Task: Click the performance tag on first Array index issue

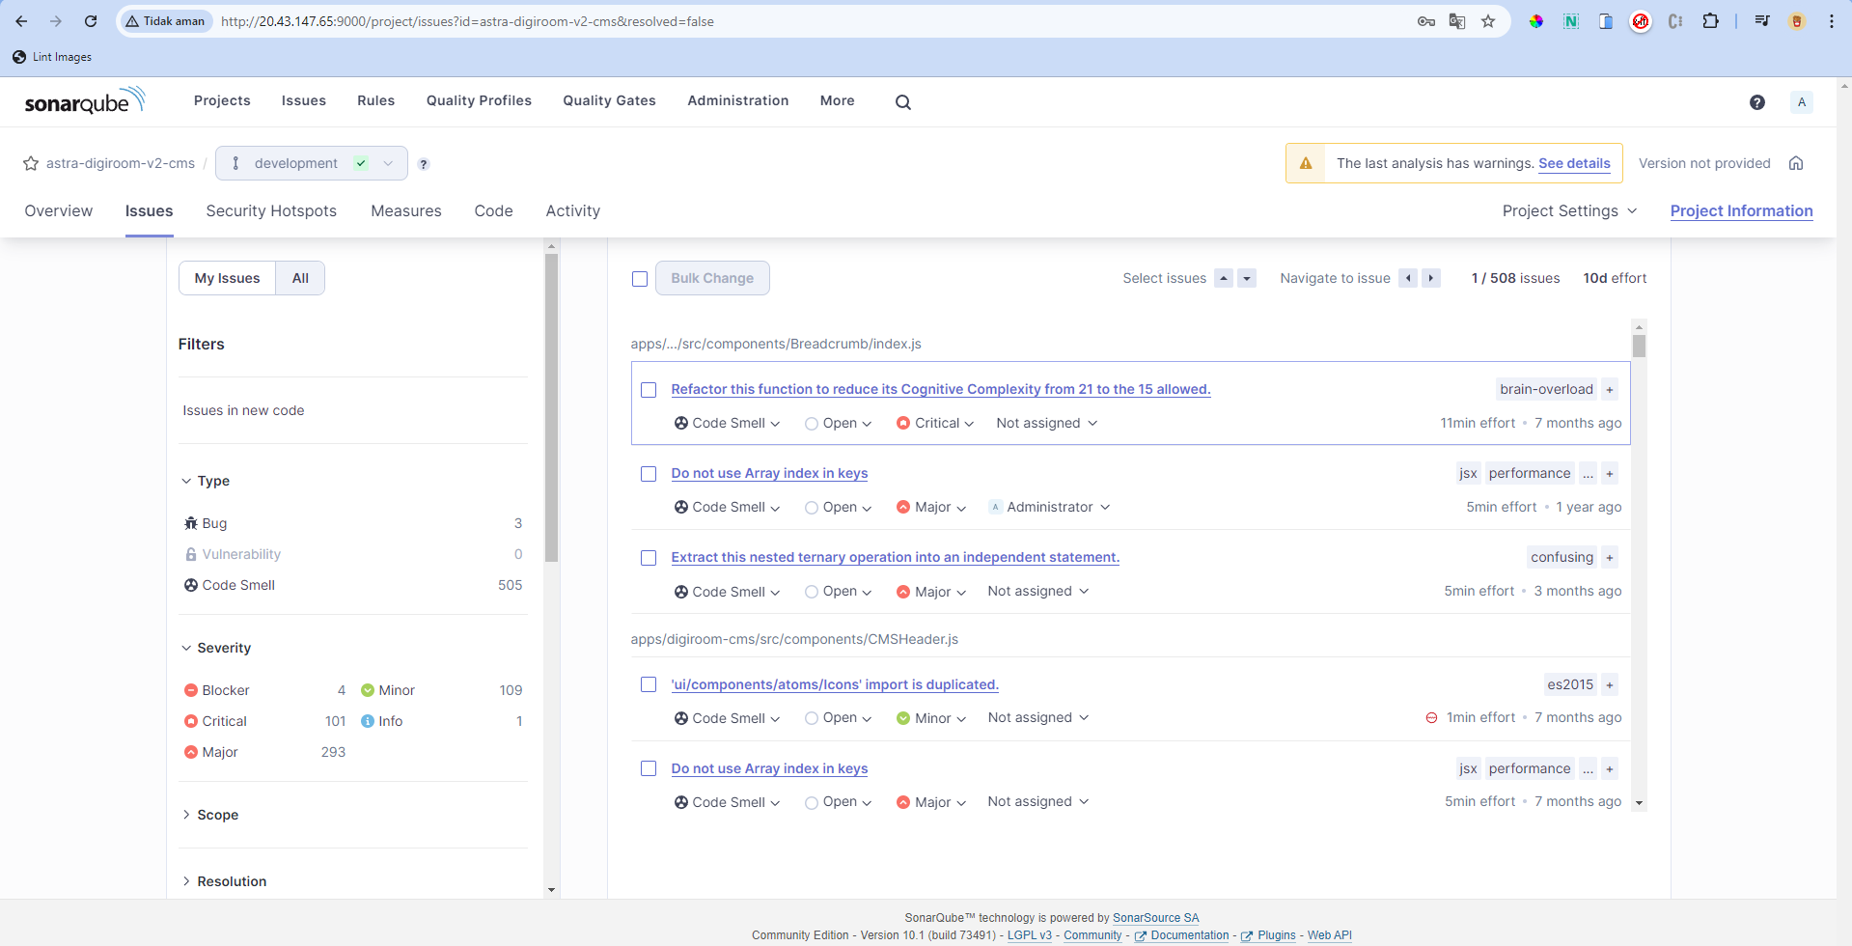Action: click(x=1530, y=473)
